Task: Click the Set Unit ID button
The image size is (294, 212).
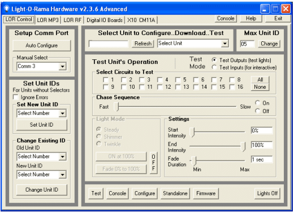Action: click(x=42, y=125)
